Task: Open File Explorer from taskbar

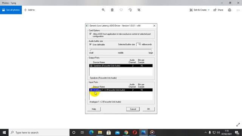Action: [100, 133]
